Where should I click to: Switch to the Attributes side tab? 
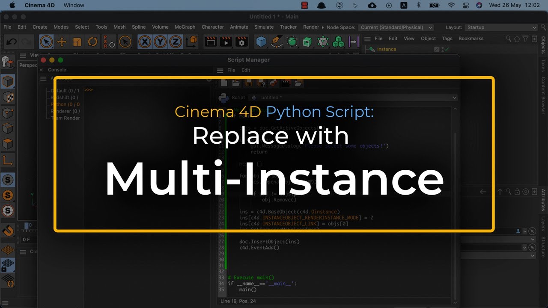point(543,200)
